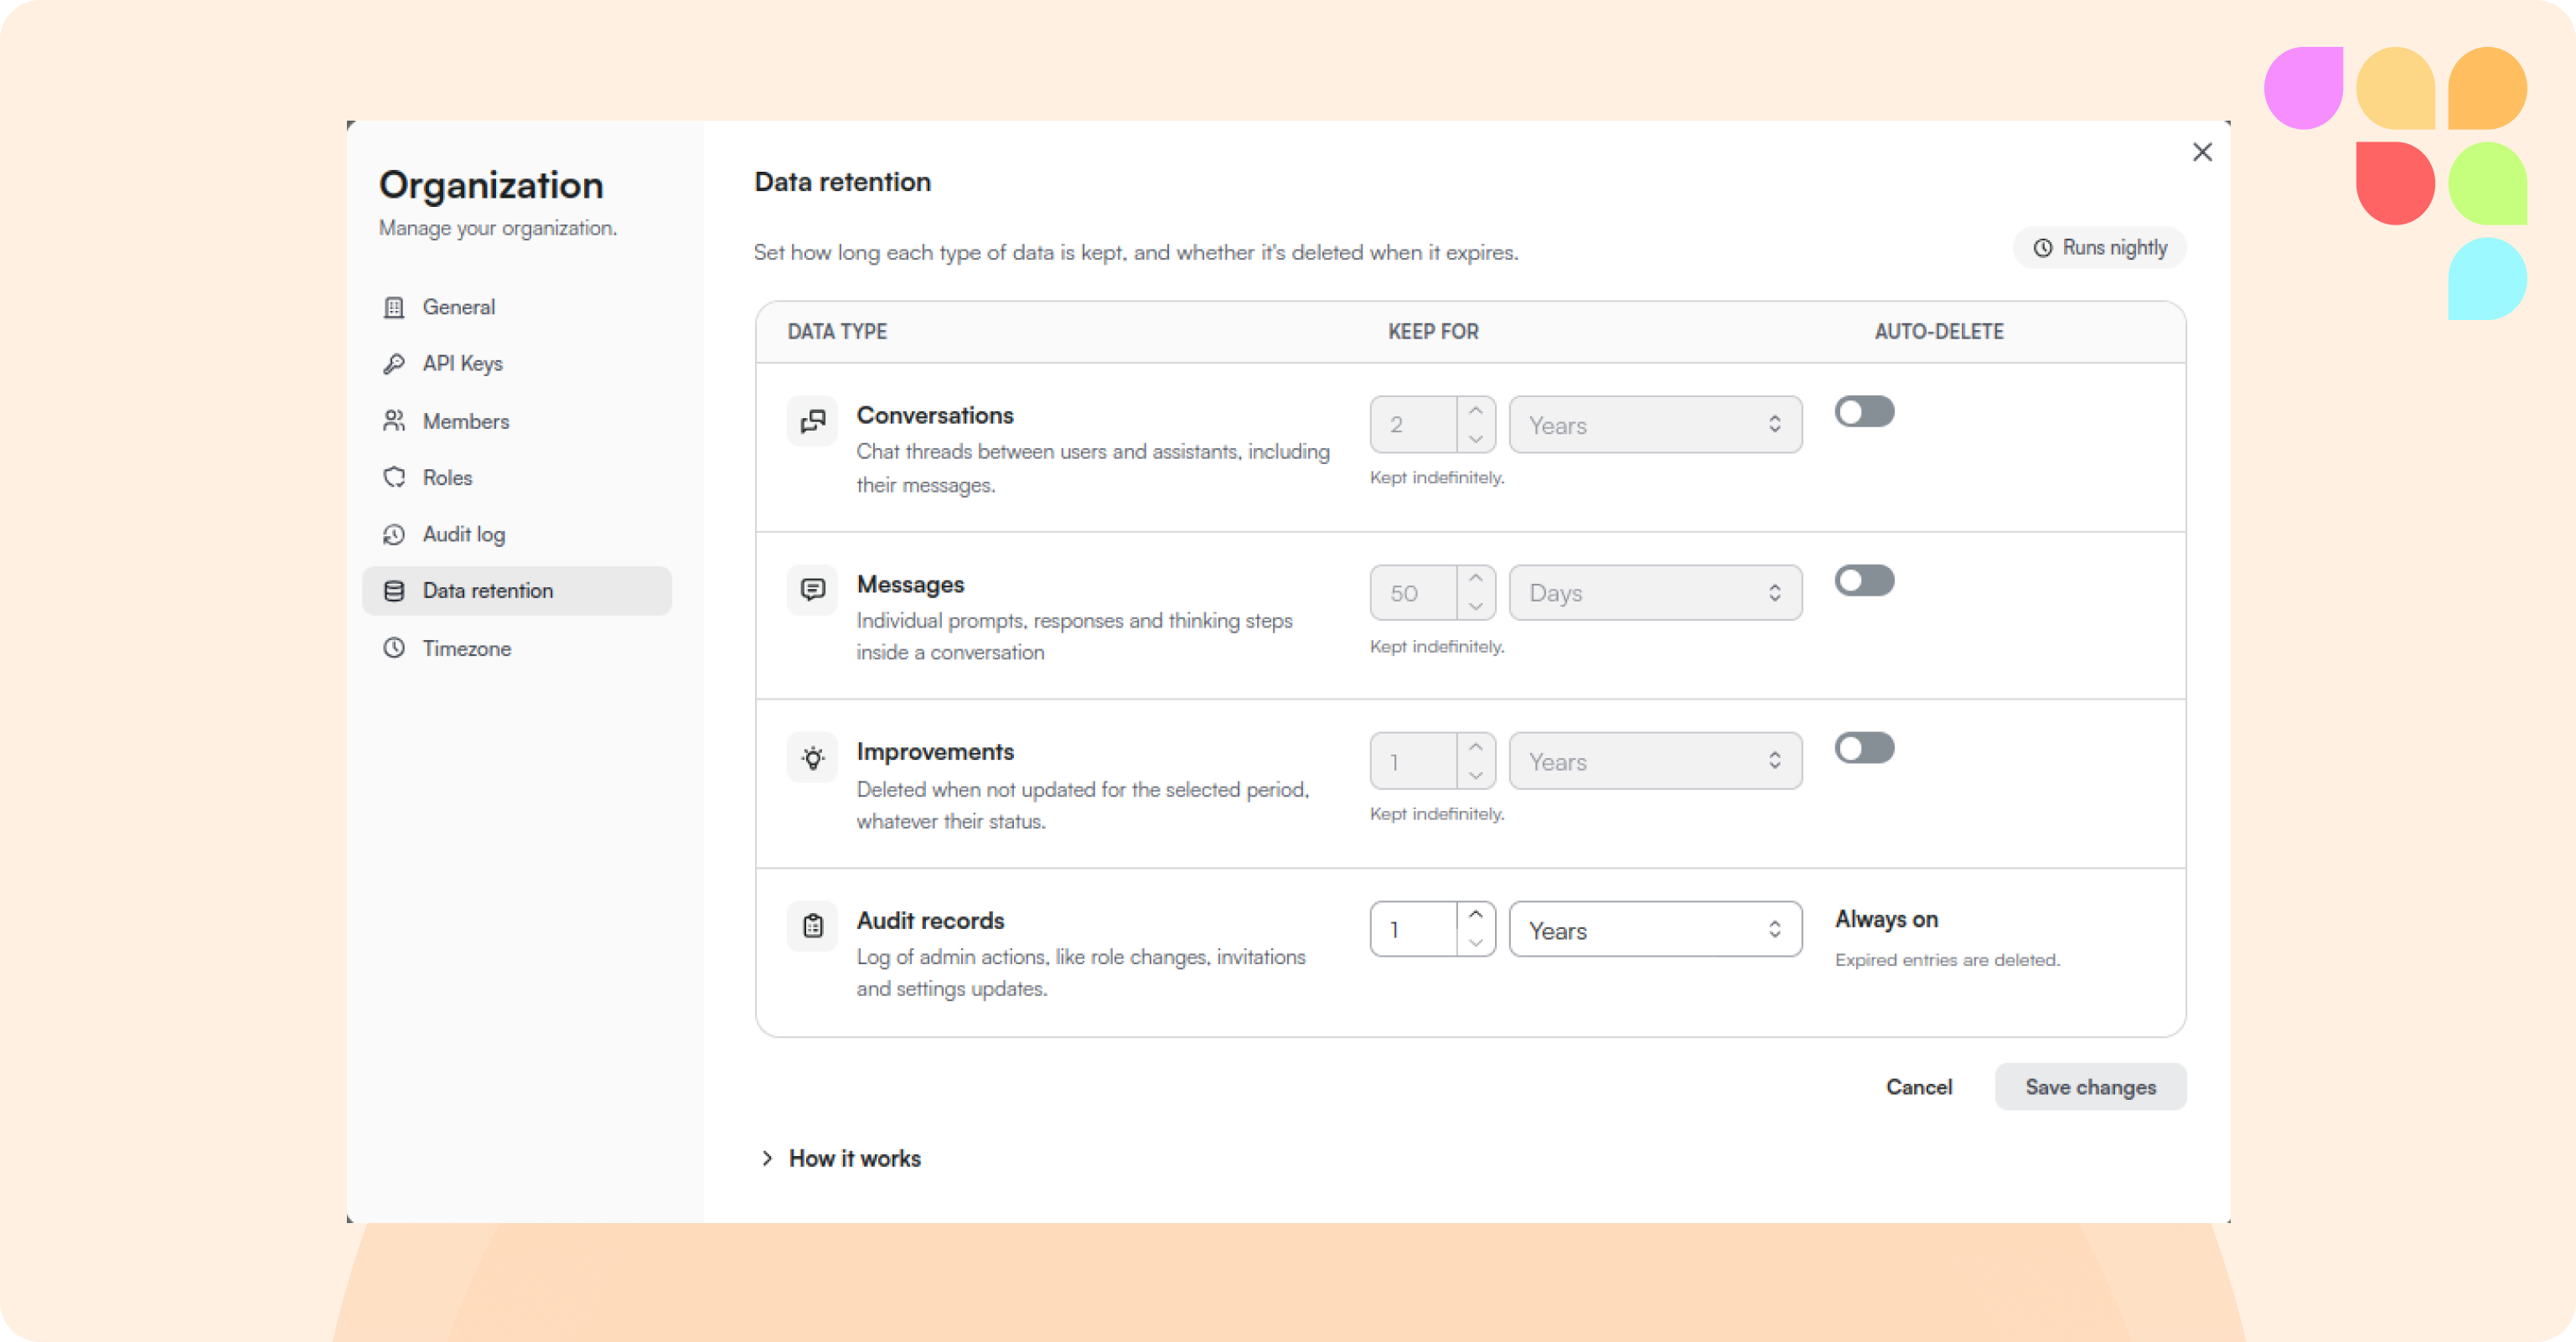Click the Audit log history icon
Image resolution: width=2576 pixels, height=1342 pixels.
(394, 535)
